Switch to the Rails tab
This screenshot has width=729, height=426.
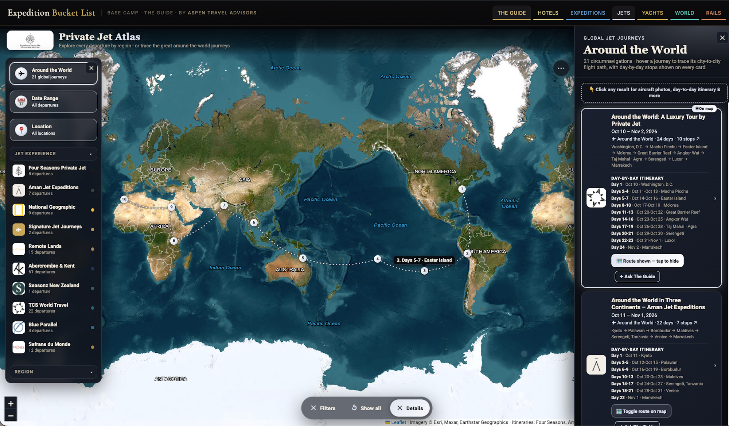713,13
